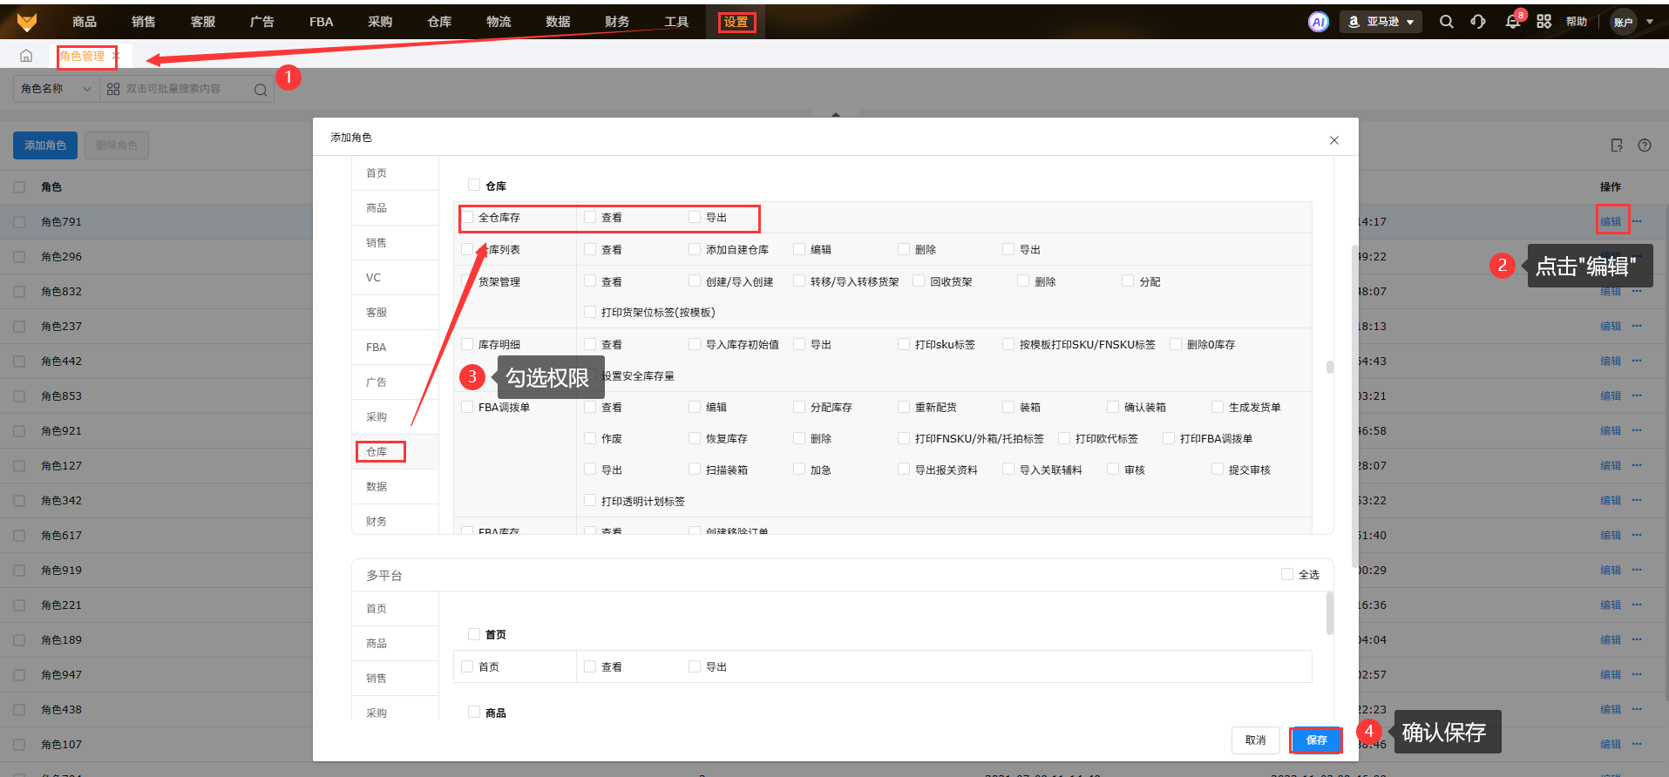1669x777 pixels.
Task: Enable 全选 checkbox in 多平台 section
Action: [1286, 574]
